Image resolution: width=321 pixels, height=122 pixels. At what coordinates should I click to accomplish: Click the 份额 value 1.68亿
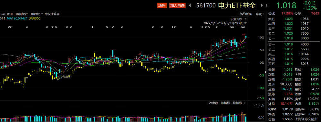(287, 119)
